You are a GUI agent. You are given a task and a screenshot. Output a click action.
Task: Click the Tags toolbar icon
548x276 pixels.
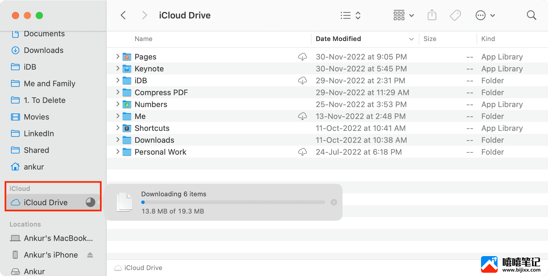(455, 15)
